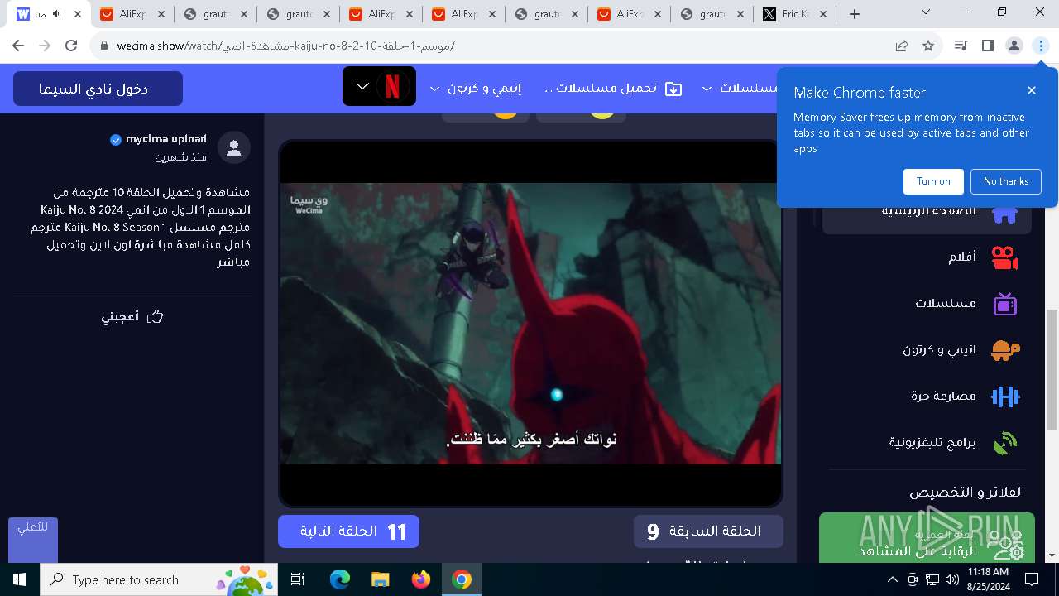Click the Chrome back arrow
Image resolution: width=1059 pixels, height=596 pixels.
pyautogui.click(x=18, y=46)
